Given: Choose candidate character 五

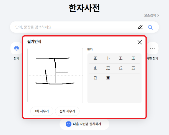Looking at the screenshot, I should tap(133, 68).
